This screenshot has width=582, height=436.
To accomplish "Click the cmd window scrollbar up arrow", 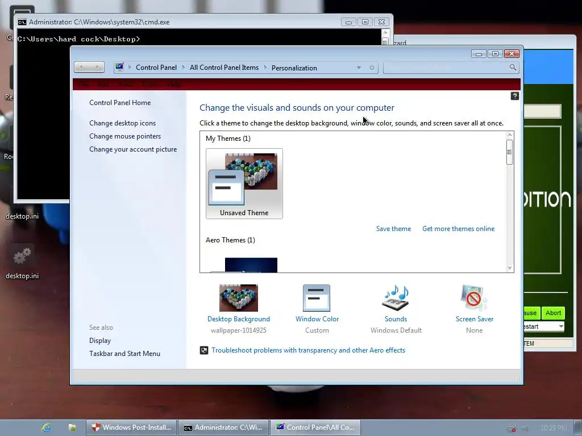I will tap(385, 32).
